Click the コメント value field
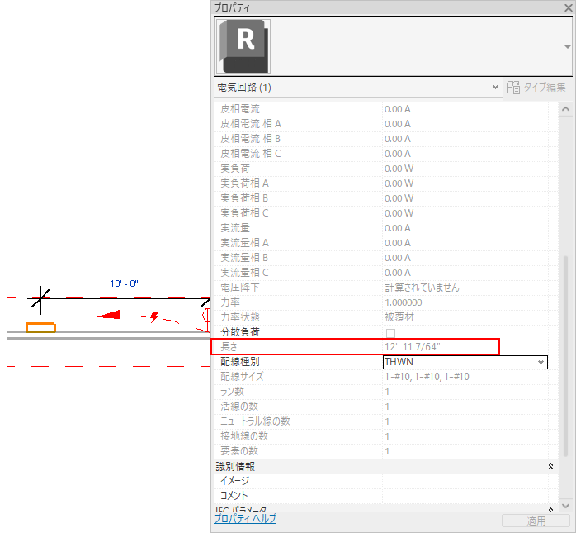The height and width of the screenshot is (533, 576). point(465,496)
